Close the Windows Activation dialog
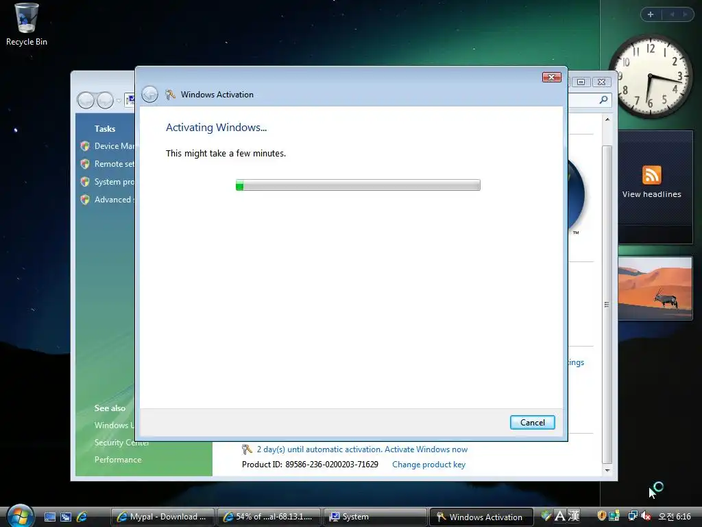The image size is (702, 527). [552, 78]
